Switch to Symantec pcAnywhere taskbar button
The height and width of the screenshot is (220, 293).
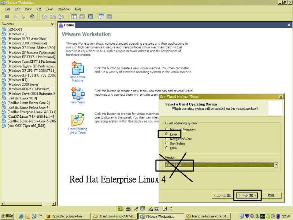tap(68, 216)
